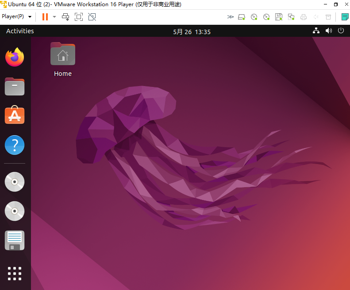Expand hidden toolbar devices with double chevron
Screen dimensions: 350x290
click(230, 17)
